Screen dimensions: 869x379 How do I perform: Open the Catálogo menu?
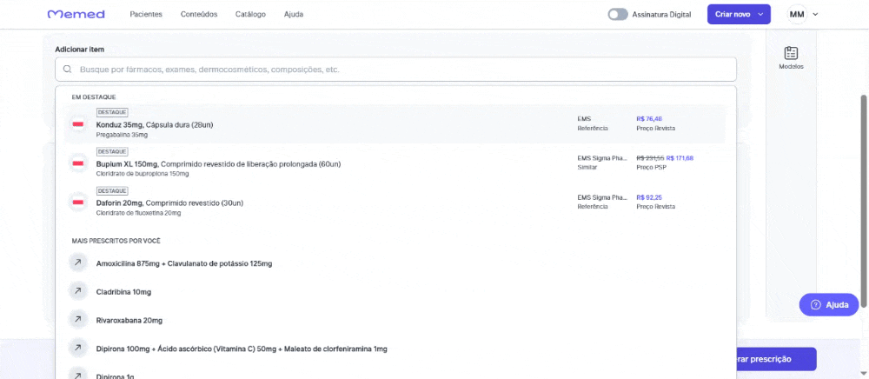250,15
